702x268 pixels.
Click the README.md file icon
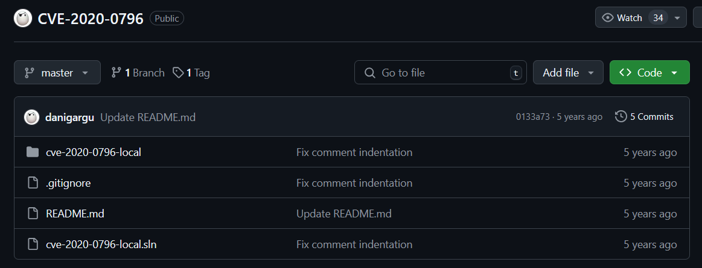pyautogui.click(x=33, y=214)
